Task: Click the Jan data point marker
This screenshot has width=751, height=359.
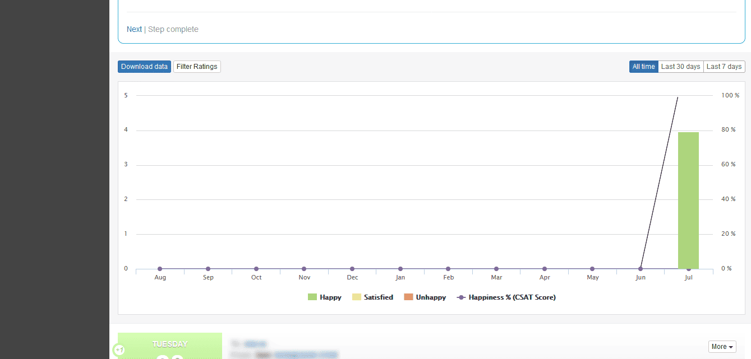Action: click(x=400, y=269)
